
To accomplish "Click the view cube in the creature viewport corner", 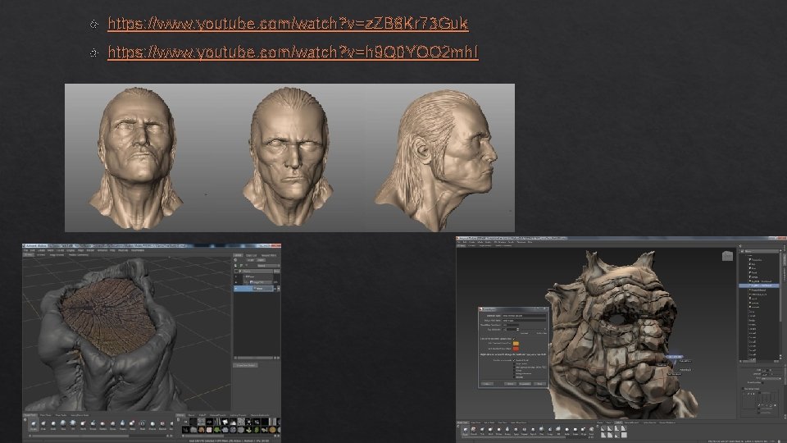I will pyautogui.click(x=726, y=257).
